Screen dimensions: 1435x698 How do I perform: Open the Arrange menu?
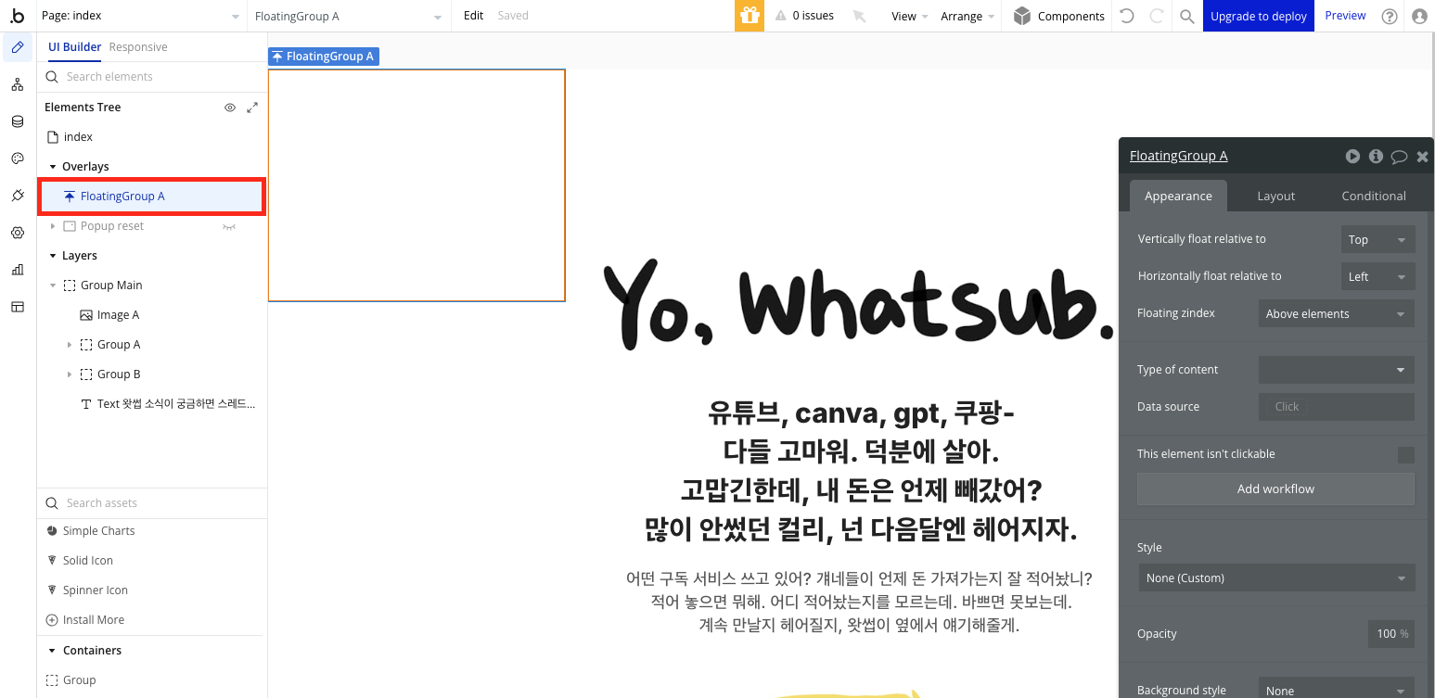pos(967,16)
